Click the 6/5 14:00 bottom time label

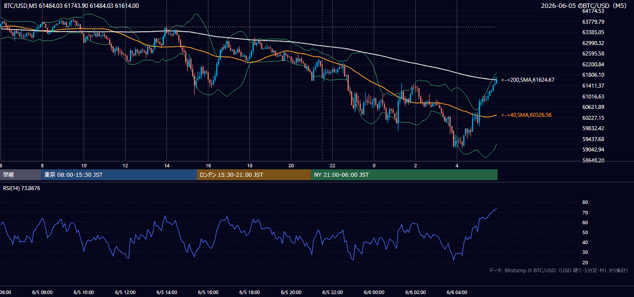(x=167, y=292)
